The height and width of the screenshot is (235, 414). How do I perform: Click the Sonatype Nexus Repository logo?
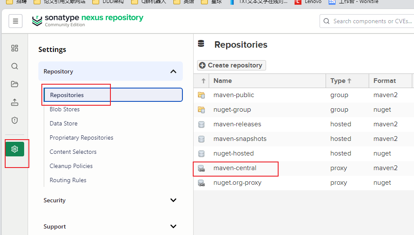[x=88, y=21]
